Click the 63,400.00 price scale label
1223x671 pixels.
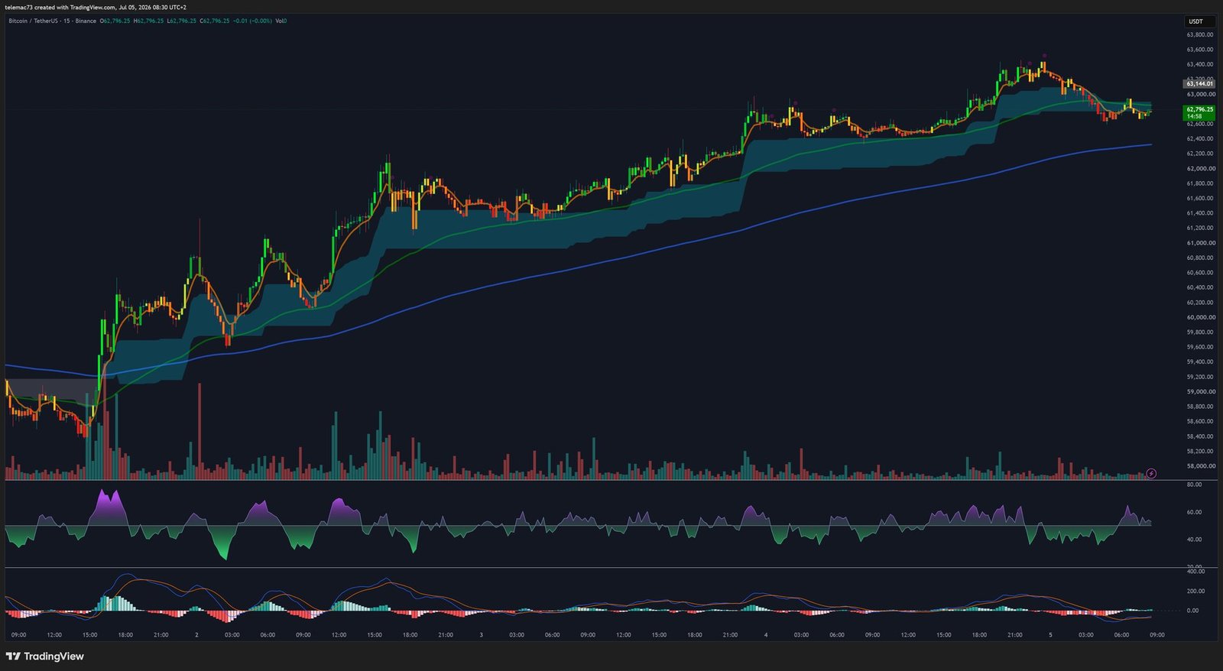(1200, 64)
